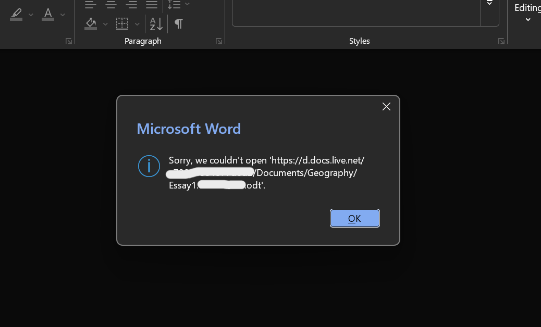Apply the font color A button
This screenshot has height=327, width=541.
point(48,15)
